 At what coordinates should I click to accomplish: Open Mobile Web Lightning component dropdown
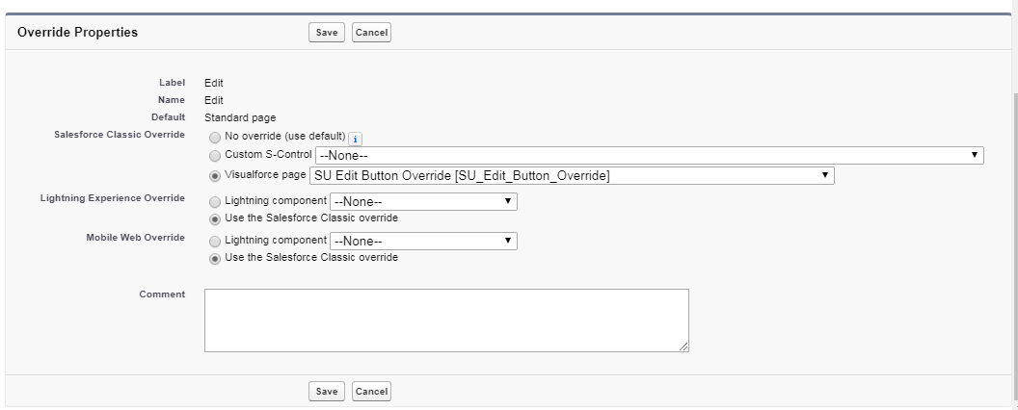423,241
